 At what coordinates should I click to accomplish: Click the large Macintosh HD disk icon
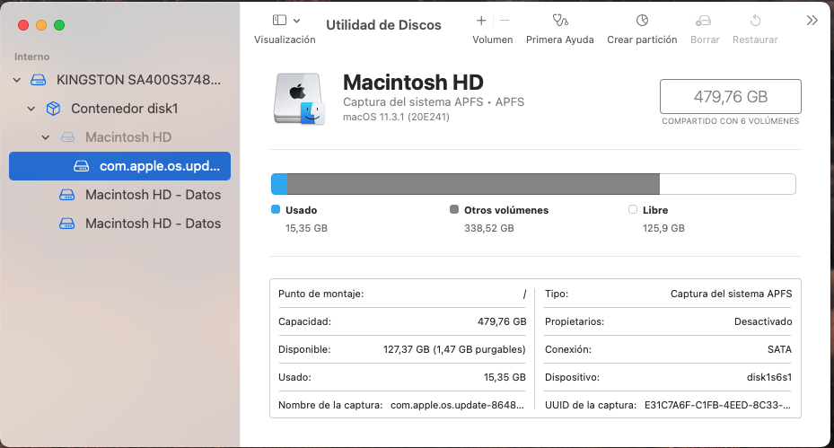click(299, 98)
